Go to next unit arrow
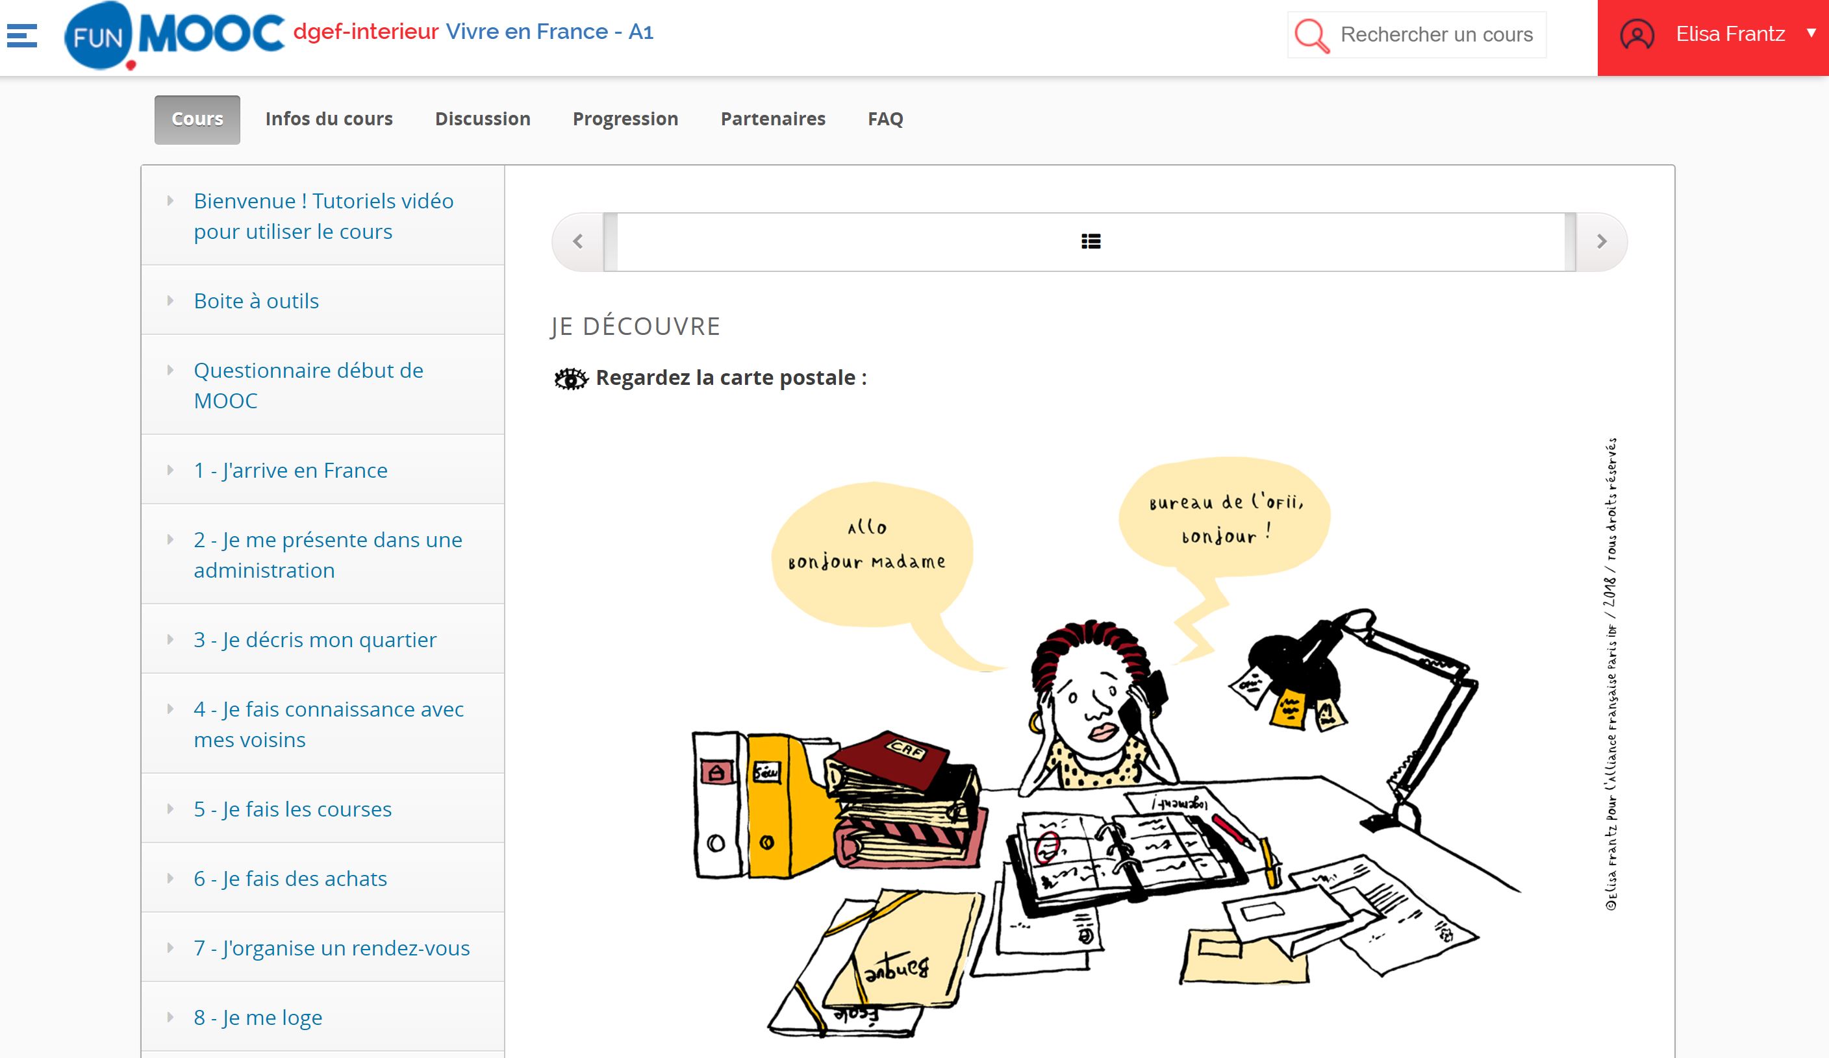This screenshot has height=1058, width=1829. click(x=1601, y=241)
